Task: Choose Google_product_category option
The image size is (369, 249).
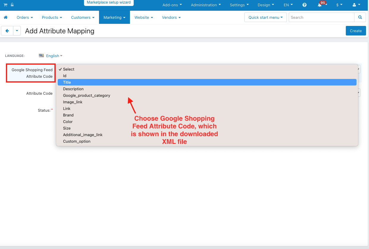Action: pos(207,95)
